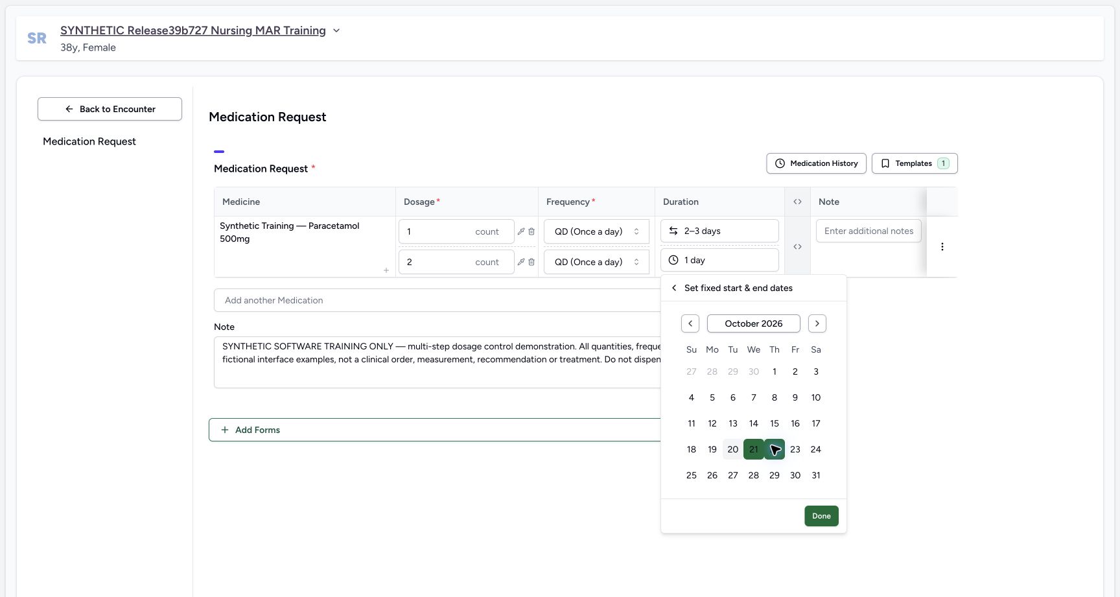This screenshot has width=1120, height=597.
Task: Select October 20 in the calendar
Action: [x=733, y=449]
